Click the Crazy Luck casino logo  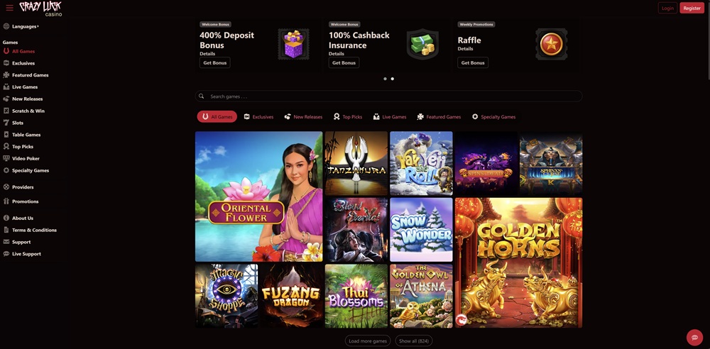pyautogui.click(x=40, y=9)
